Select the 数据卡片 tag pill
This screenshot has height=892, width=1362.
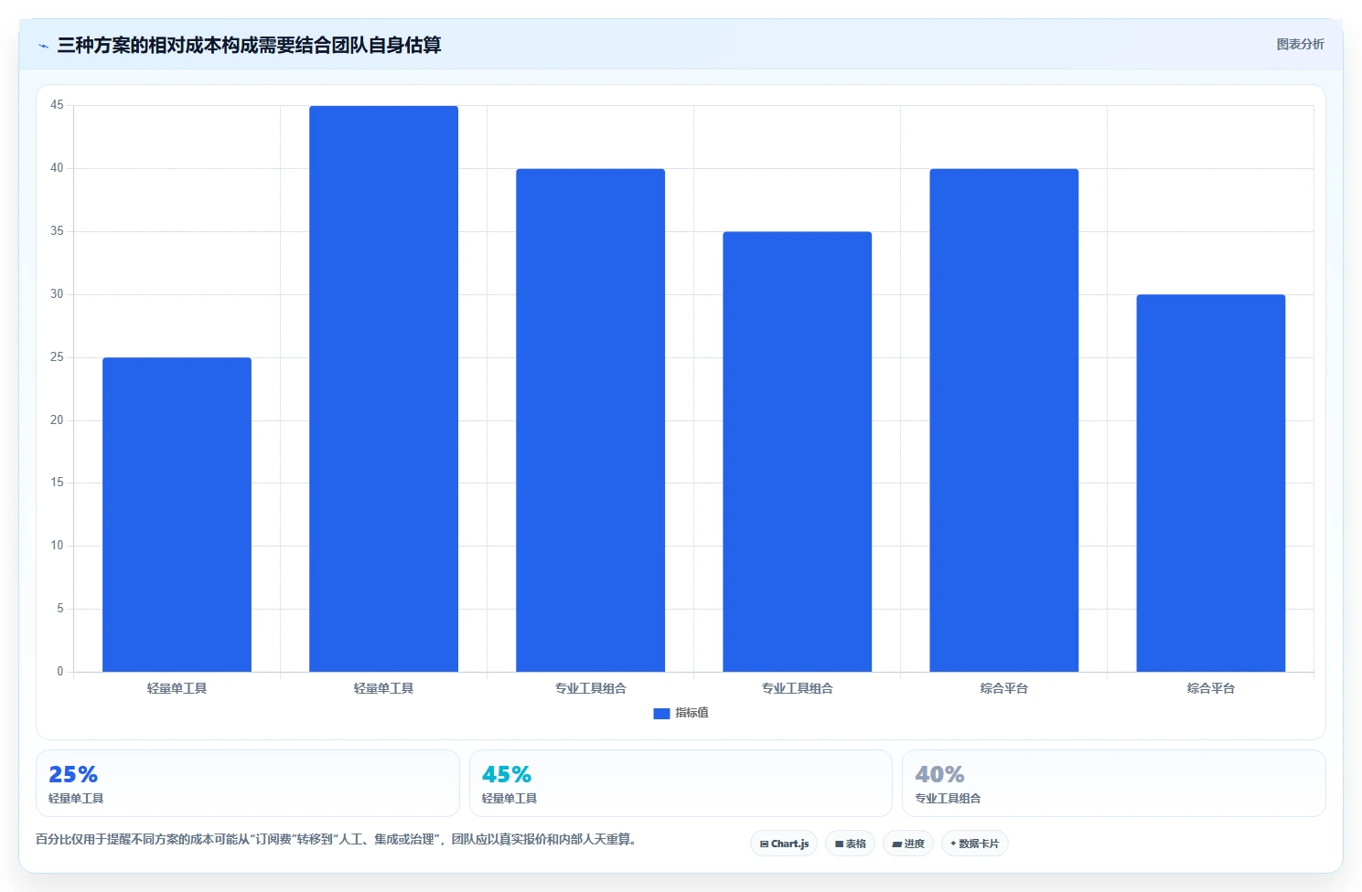(974, 844)
